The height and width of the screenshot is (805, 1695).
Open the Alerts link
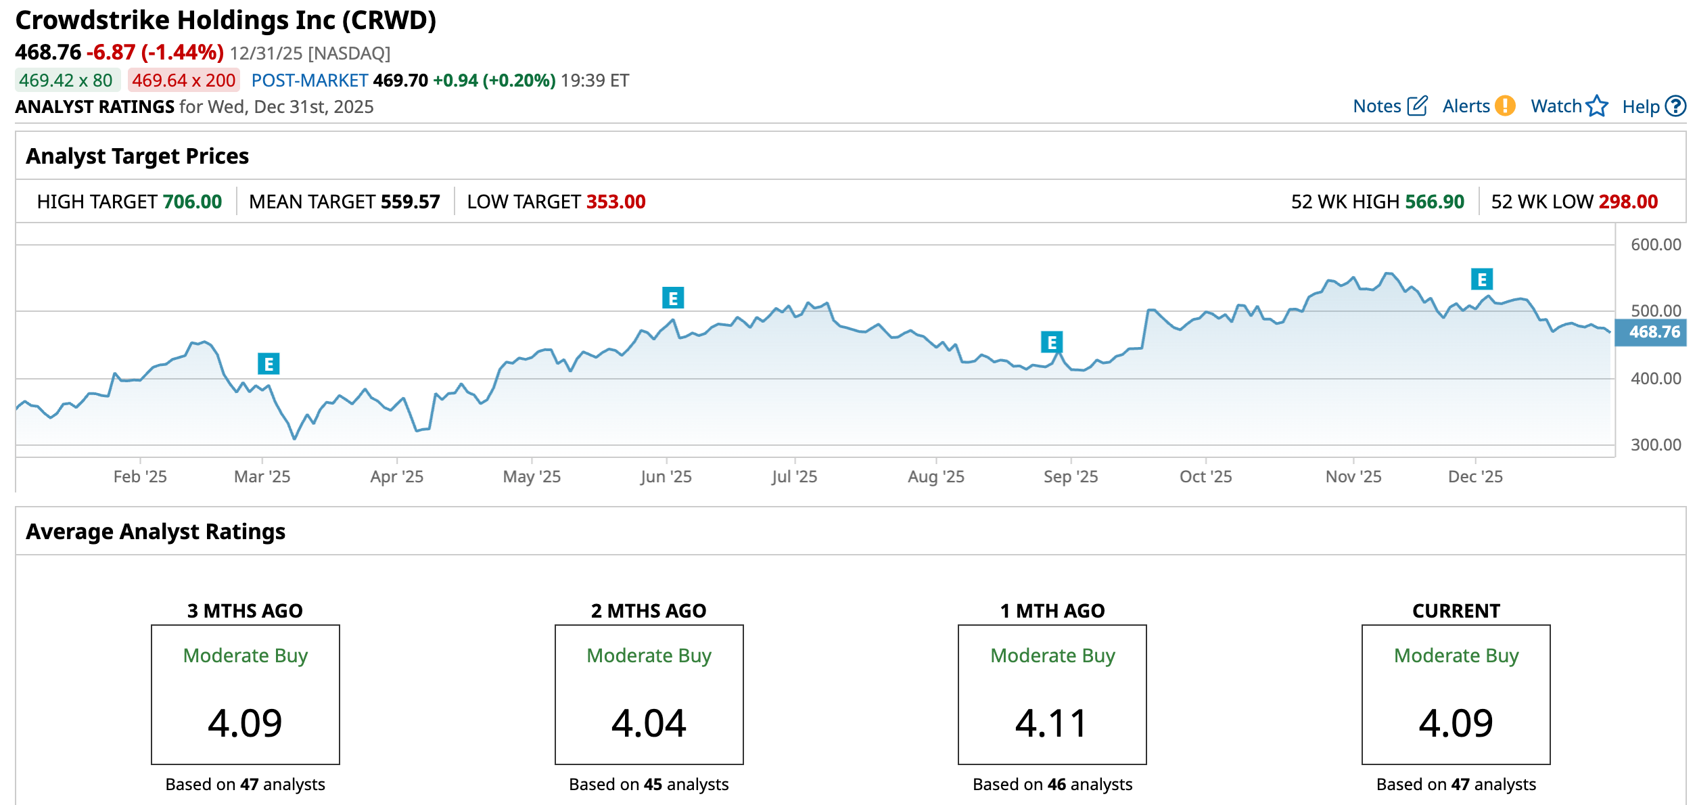(1466, 106)
